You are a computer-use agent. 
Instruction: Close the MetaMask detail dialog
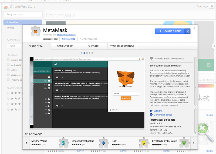pos(194,28)
